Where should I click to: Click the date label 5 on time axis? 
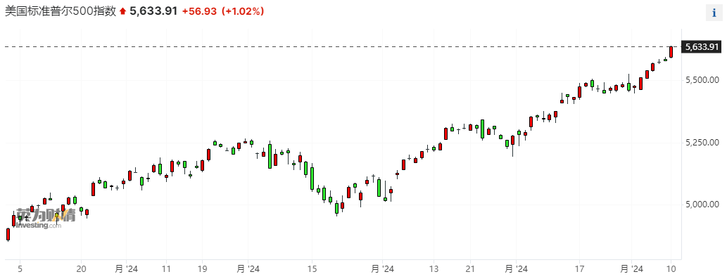[20, 268]
